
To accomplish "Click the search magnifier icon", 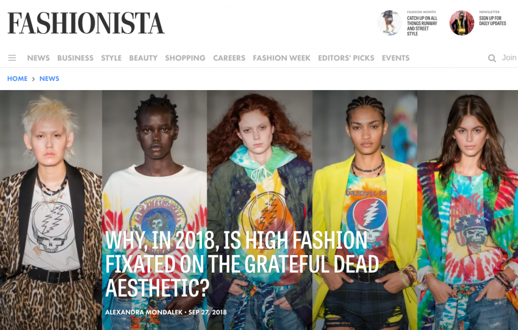I will click(492, 58).
